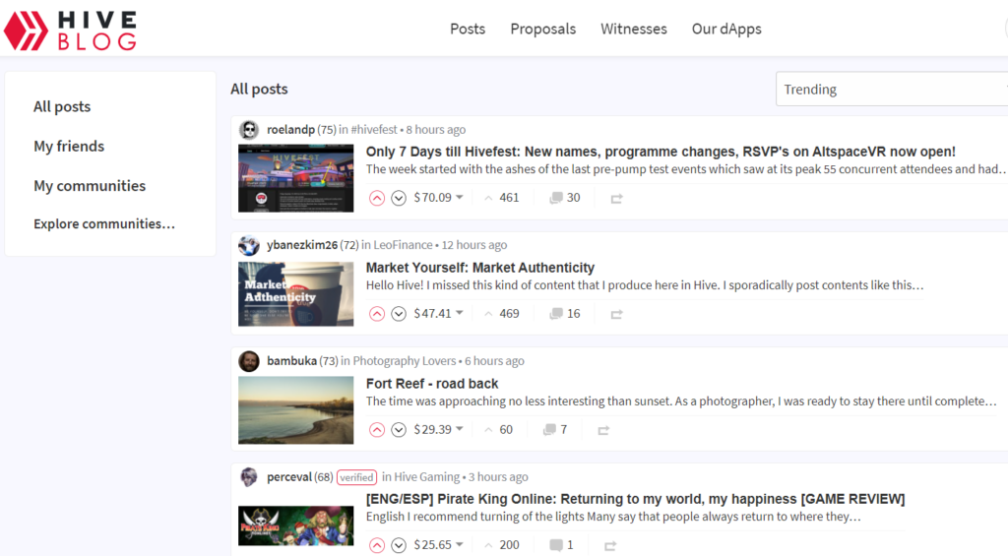Open comments icon with 16 replies
Screen dimensions: 1008x556
point(564,314)
